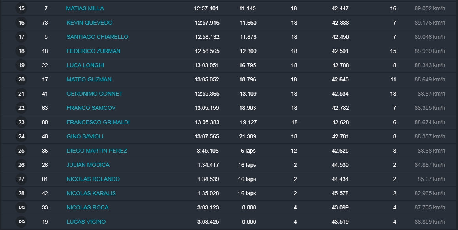Select SANTIAGO CHIARELLO driver link

click(97, 37)
